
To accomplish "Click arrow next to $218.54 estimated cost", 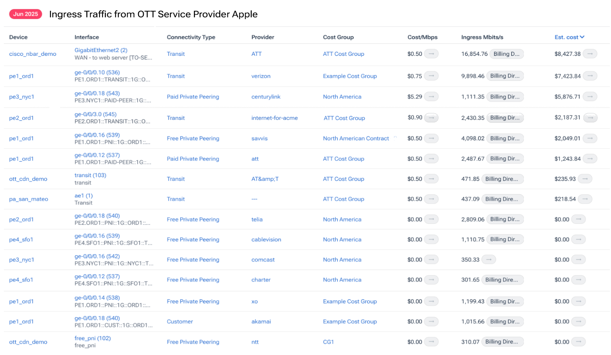I will pos(585,199).
